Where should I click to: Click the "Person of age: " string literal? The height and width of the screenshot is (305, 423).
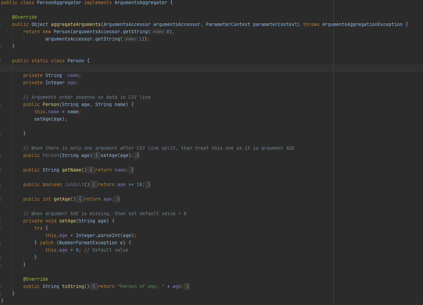coord(141,286)
